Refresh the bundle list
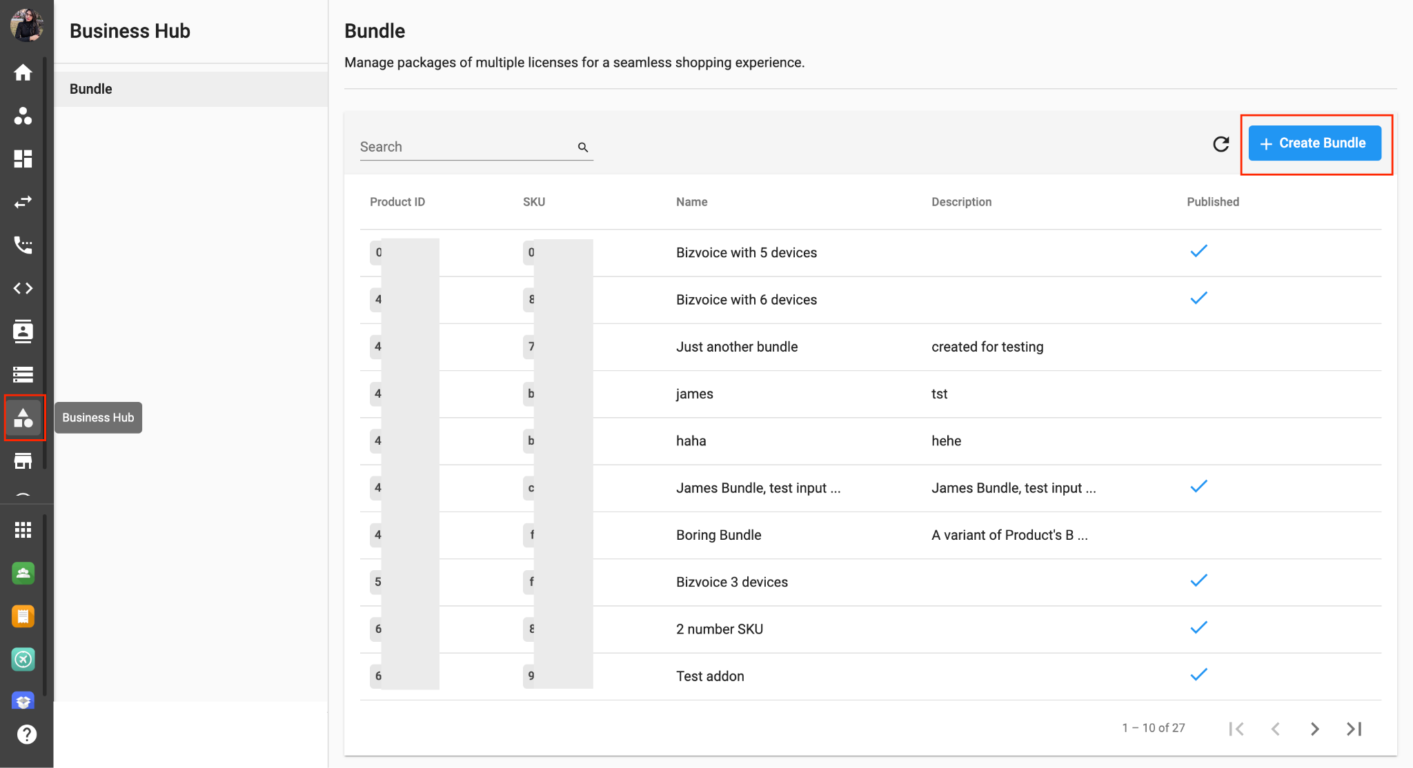This screenshot has height=768, width=1413. 1221,143
